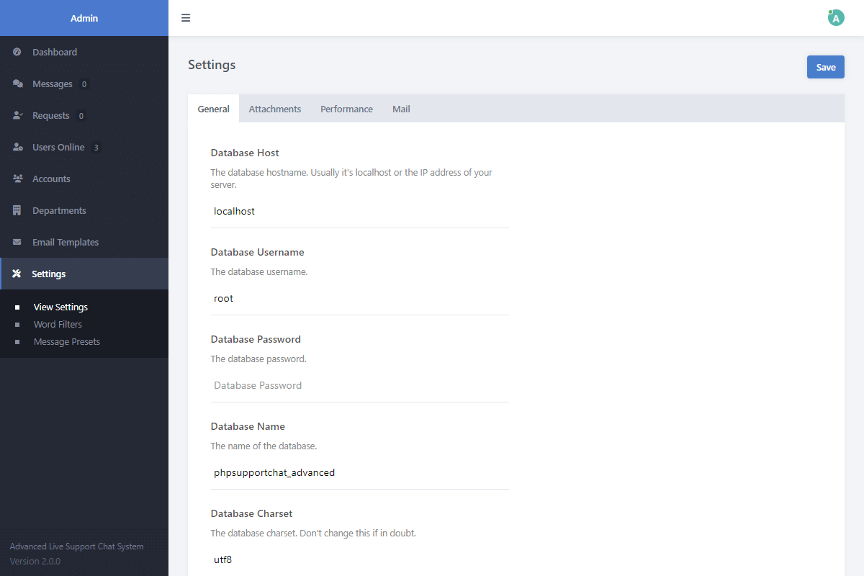Click the Messages chat bubbles icon
864x576 pixels.
coord(17,84)
